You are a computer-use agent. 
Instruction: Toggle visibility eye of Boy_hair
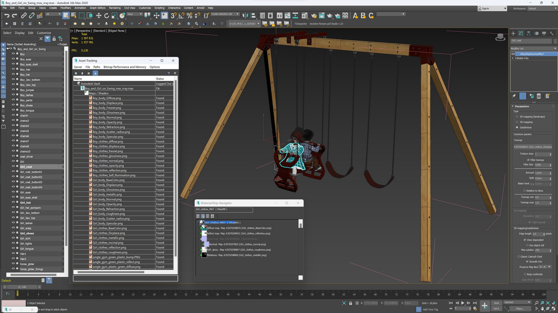(13, 69)
